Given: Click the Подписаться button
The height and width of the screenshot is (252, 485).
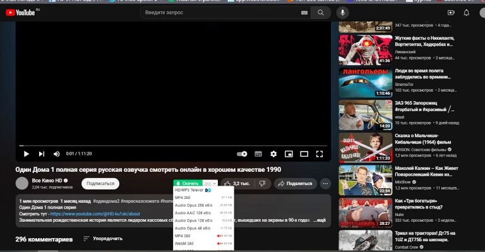Looking at the screenshot, I should click(x=100, y=184).
